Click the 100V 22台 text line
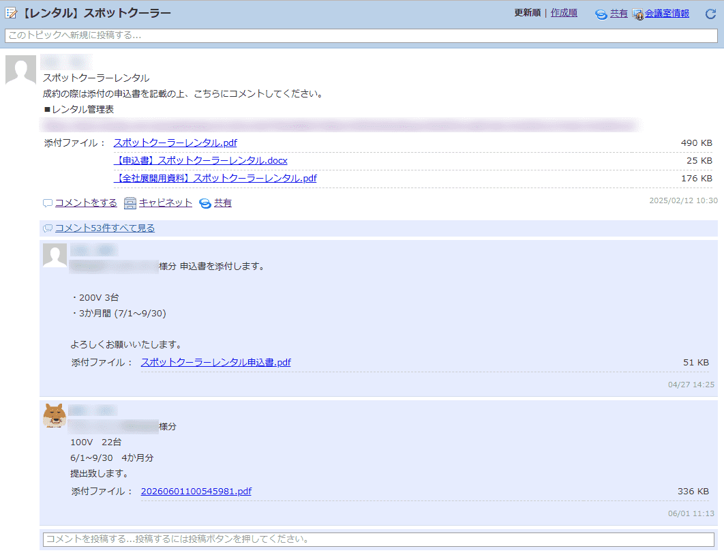This screenshot has width=724, height=555. (x=95, y=442)
